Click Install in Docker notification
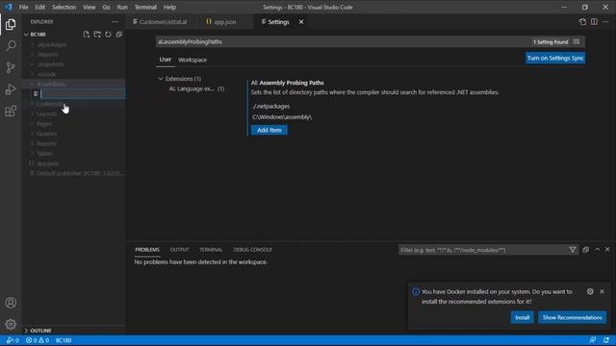 pos(522,317)
